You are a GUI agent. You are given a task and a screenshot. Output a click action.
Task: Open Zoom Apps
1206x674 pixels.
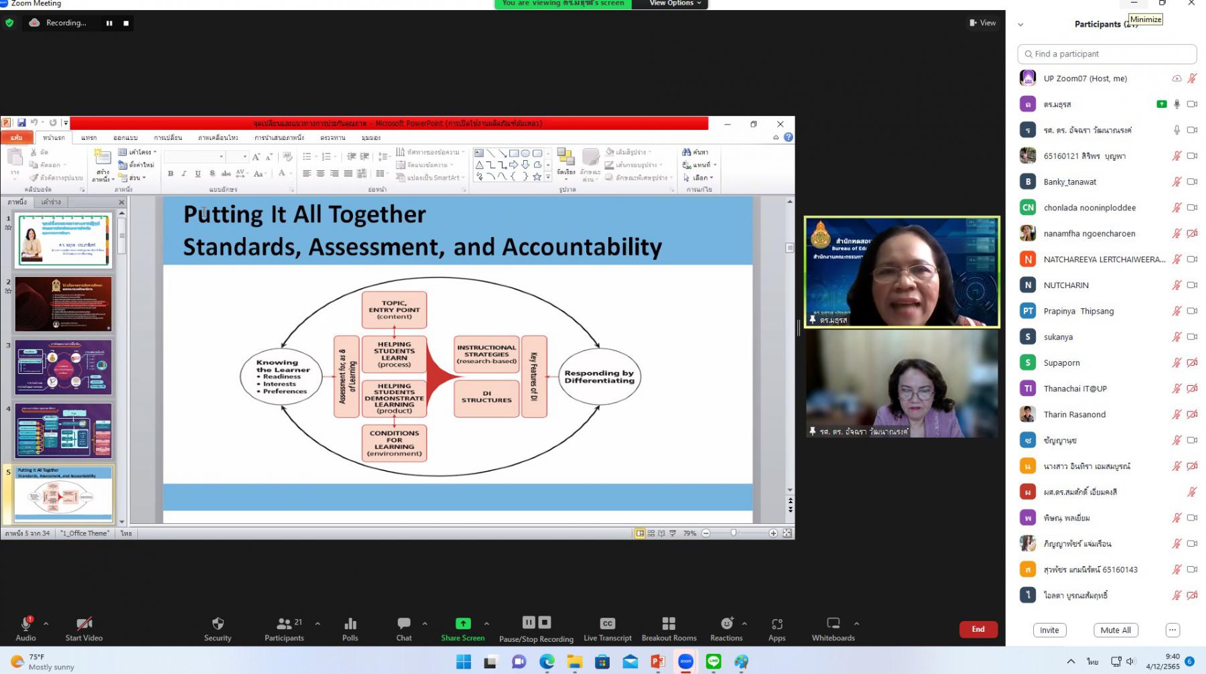777,624
